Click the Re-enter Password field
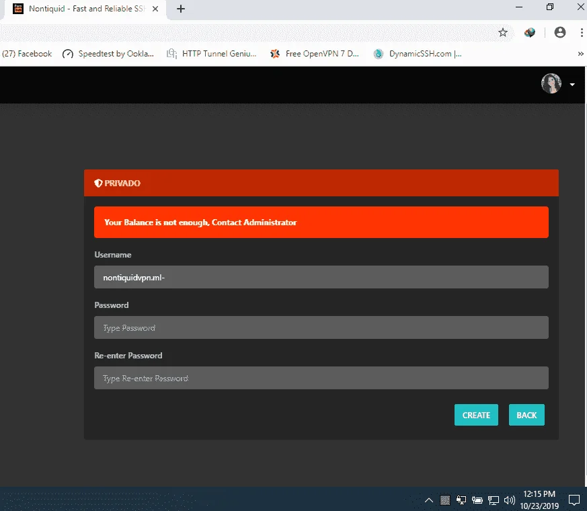This screenshot has height=511, width=587. (x=321, y=378)
